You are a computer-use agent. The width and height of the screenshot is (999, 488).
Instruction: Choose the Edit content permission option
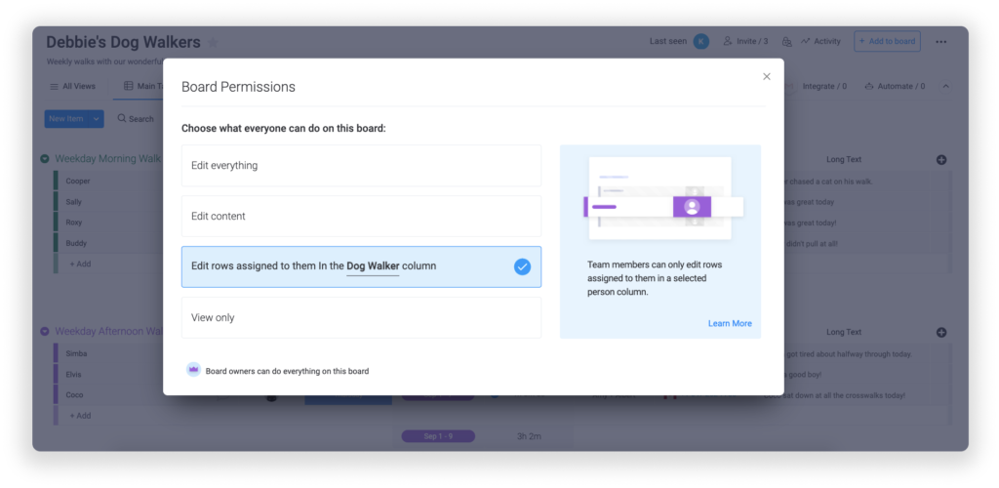[x=361, y=217]
